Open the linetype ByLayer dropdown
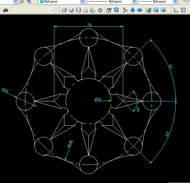The image size is (190, 183). click(x=134, y=2)
